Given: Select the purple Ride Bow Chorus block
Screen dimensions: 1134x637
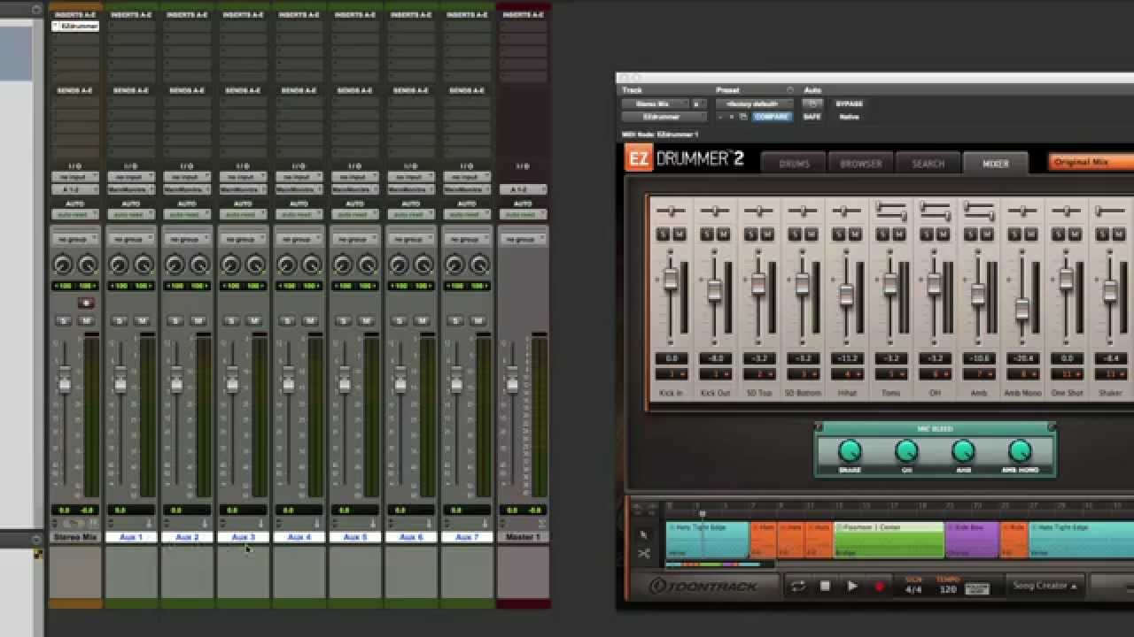Looking at the screenshot, I should pos(972,540).
